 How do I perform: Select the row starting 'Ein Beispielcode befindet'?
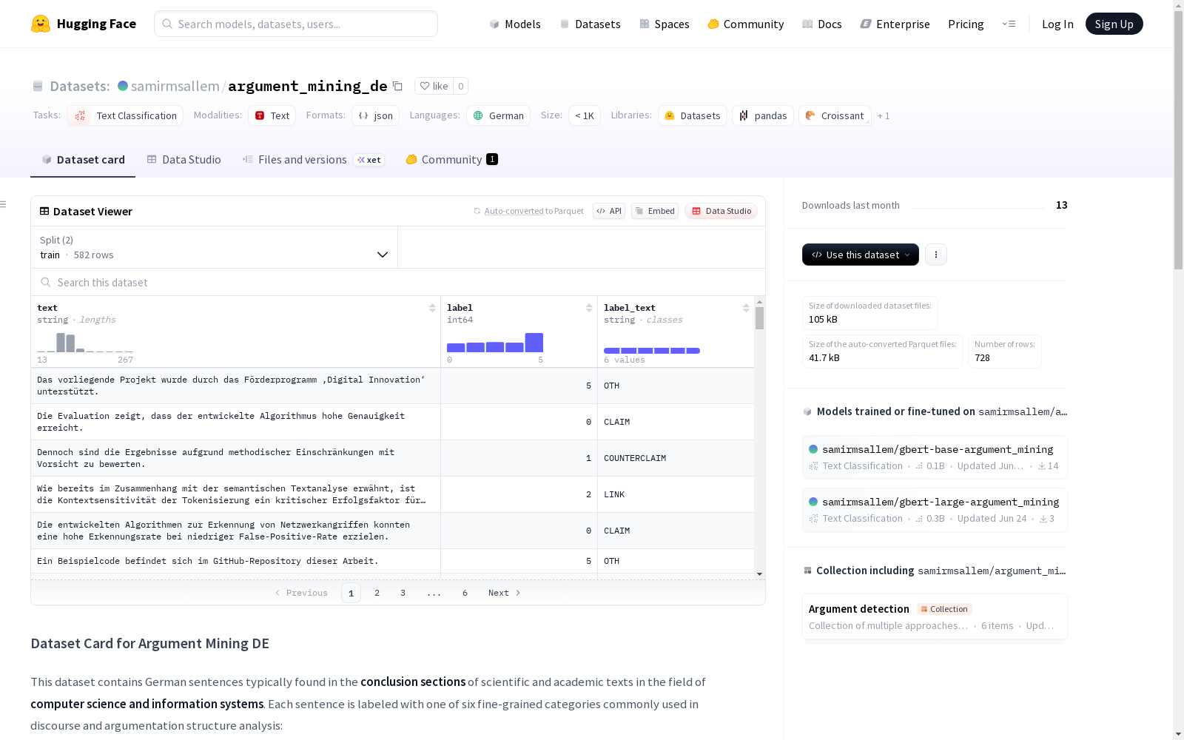click(393, 561)
